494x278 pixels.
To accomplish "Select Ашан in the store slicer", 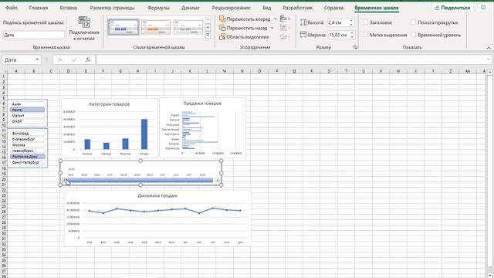I will pyautogui.click(x=27, y=104).
